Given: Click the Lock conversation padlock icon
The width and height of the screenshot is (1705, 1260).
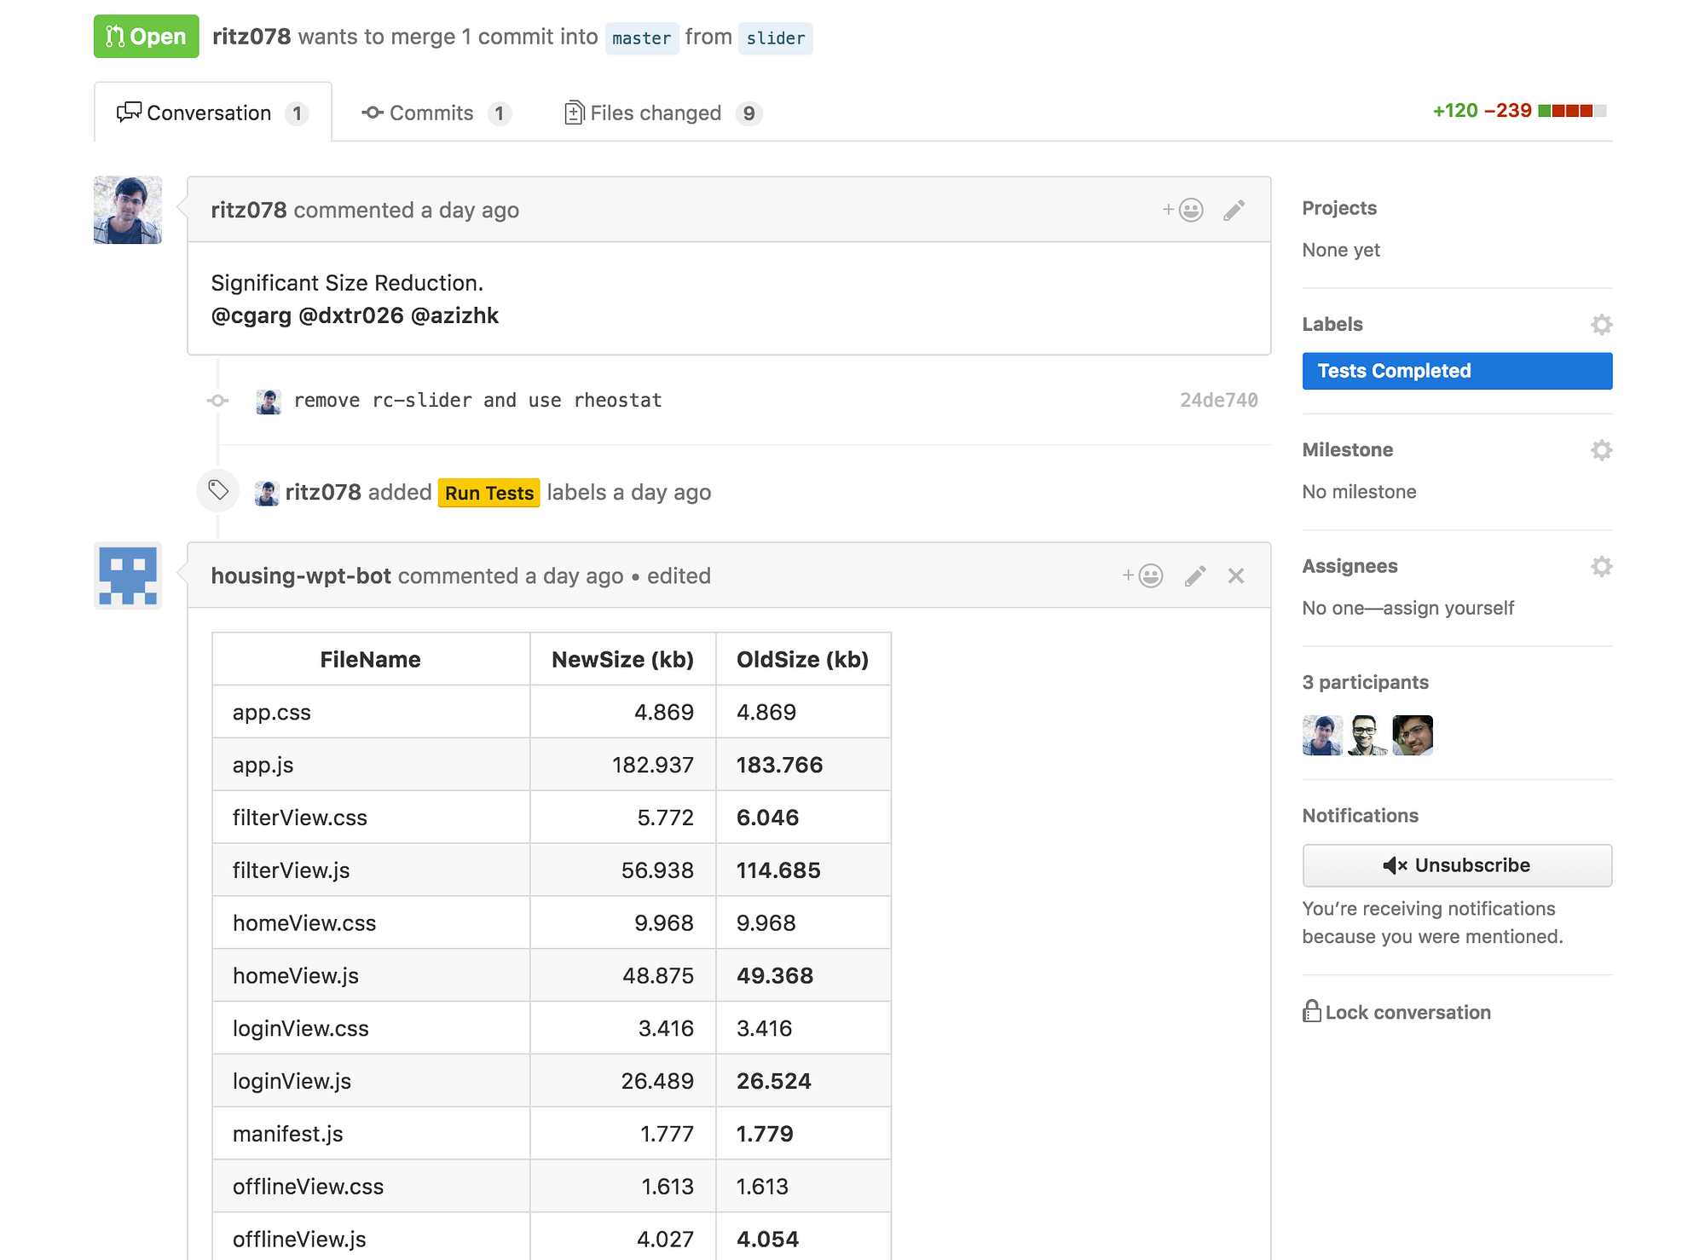Looking at the screenshot, I should pyautogui.click(x=1310, y=1011).
